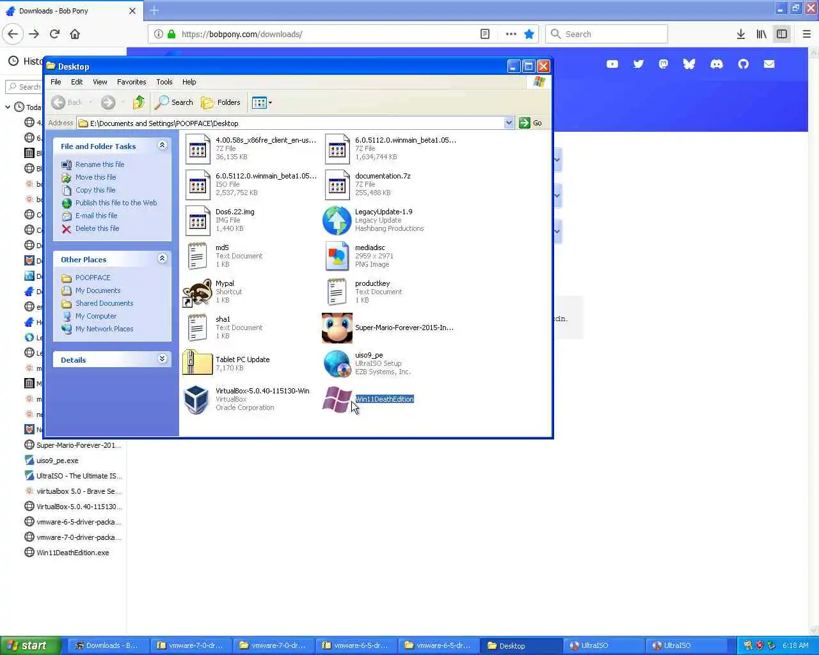Toggle the bookmark star in the URL bar
The image size is (819, 655).
pyautogui.click(x=529, y=34)
